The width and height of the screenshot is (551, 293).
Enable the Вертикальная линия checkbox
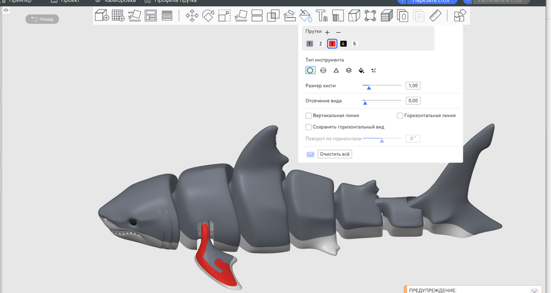(x=309, y=116)
